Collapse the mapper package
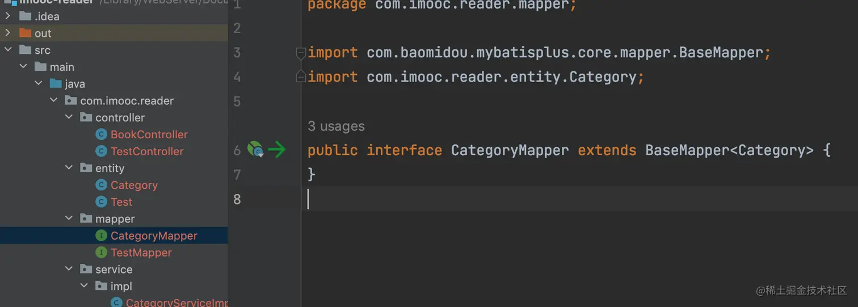 (x=69, y=219)
